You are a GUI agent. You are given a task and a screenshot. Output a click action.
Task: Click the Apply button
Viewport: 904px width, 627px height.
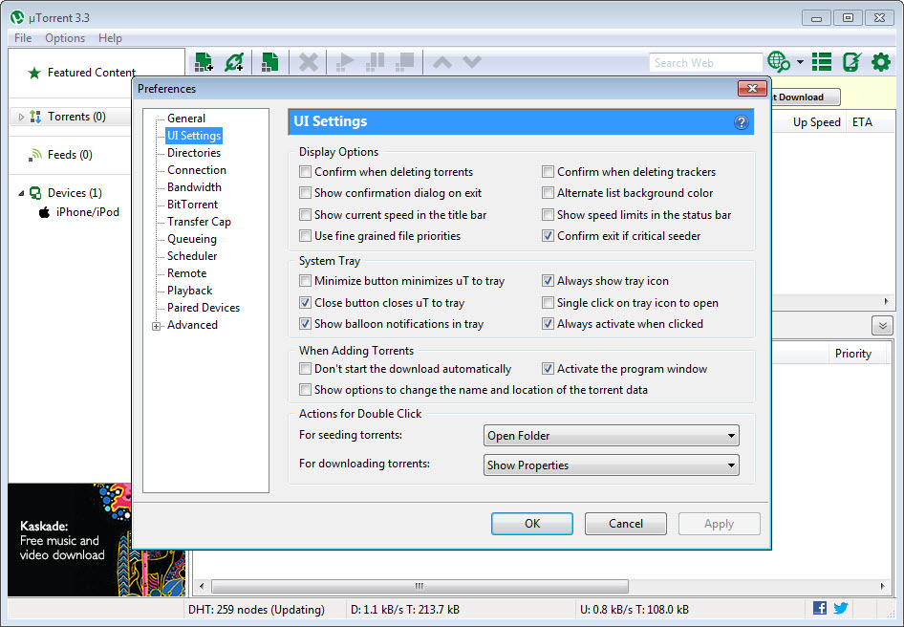[719, 524]
